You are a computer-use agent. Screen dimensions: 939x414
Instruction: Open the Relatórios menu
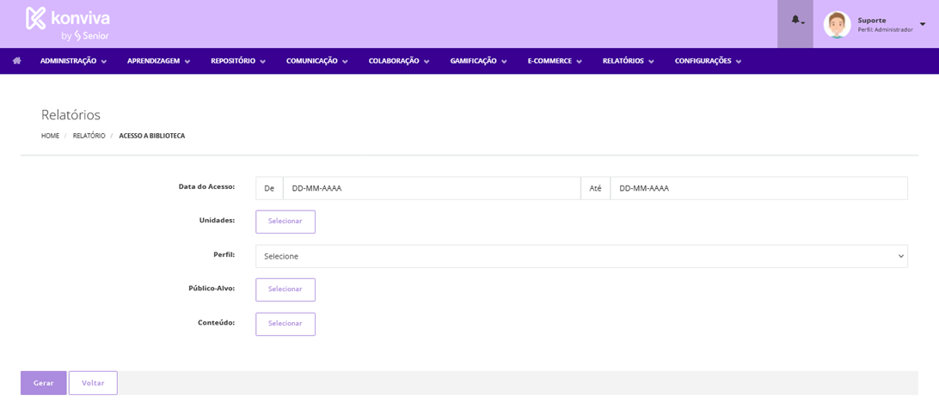coord(628,61)
